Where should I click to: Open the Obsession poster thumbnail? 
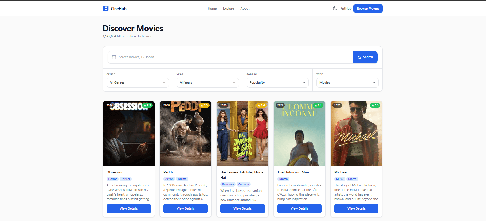tap(129, 133)
